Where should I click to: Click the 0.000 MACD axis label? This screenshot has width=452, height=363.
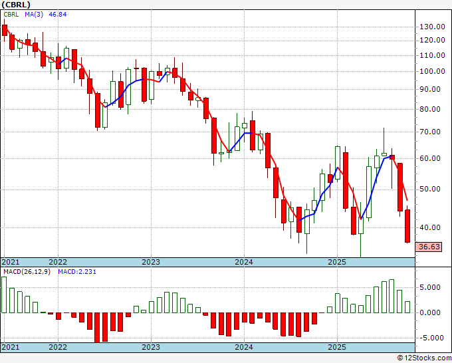pos(430,312)
